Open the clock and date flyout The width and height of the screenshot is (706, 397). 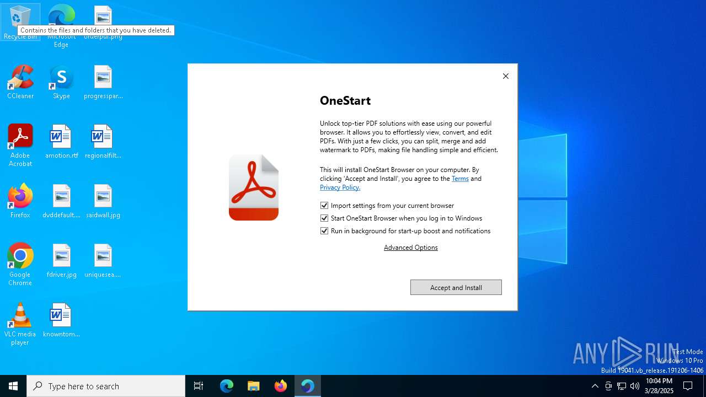(x=659, y=386)
